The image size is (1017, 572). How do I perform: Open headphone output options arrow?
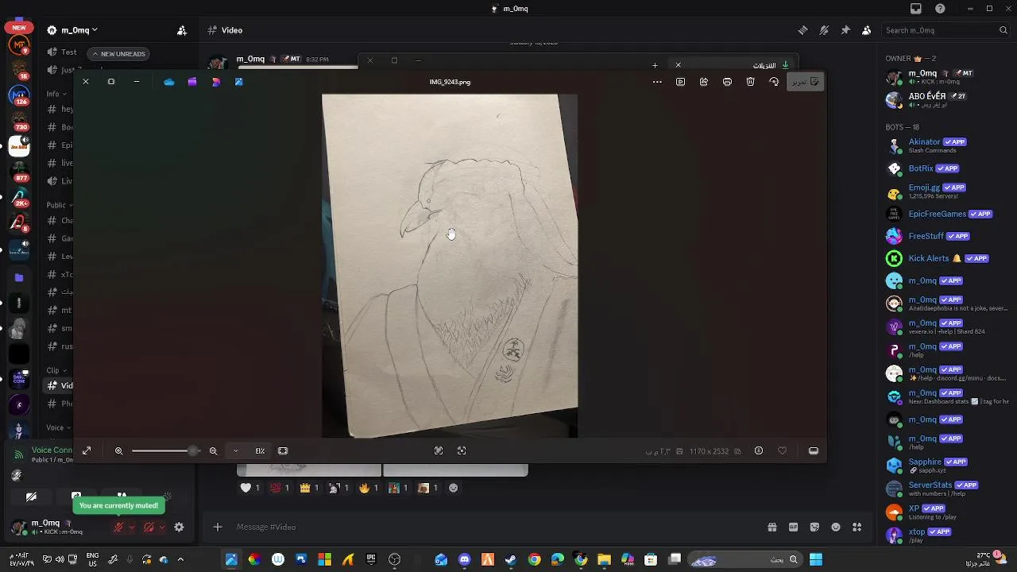click(x=162, y=528)
